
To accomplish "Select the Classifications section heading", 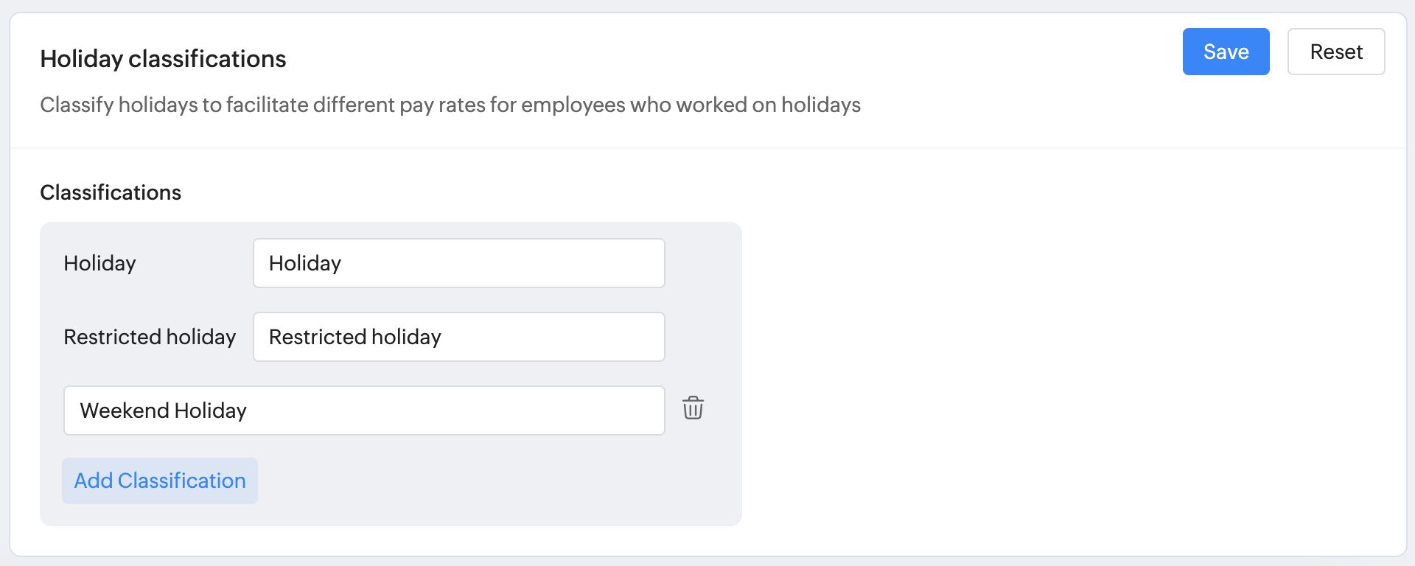I will [x=111, y=192].
